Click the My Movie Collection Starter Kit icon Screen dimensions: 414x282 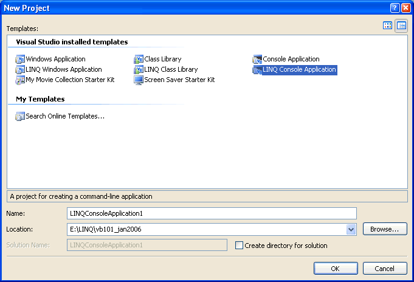tap(20, 80)
